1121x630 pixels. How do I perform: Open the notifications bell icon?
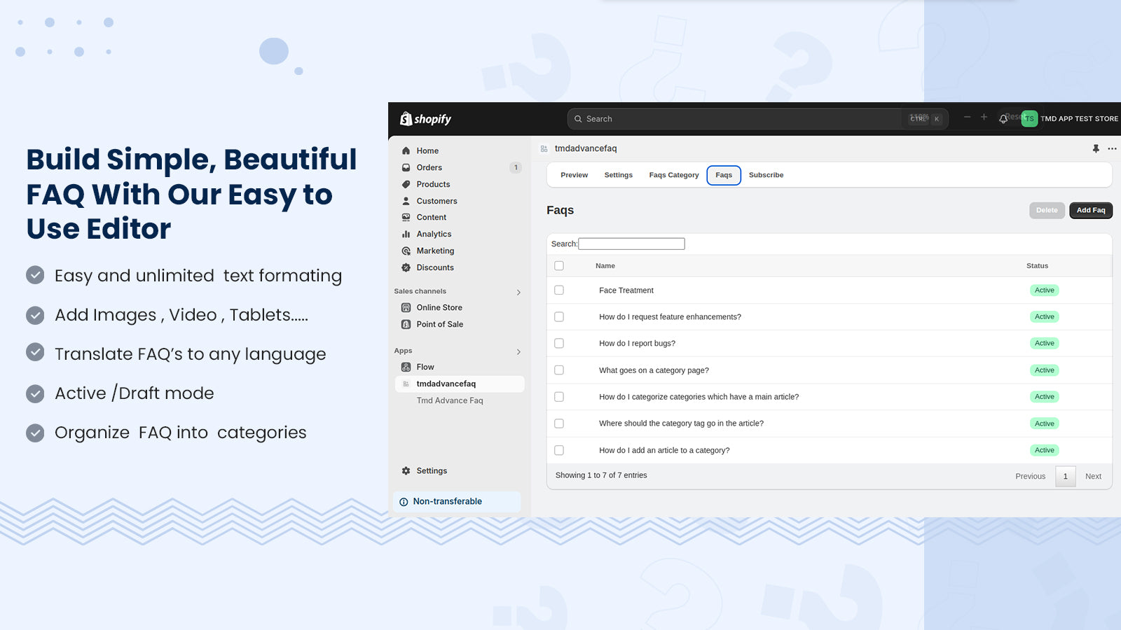1003,119
